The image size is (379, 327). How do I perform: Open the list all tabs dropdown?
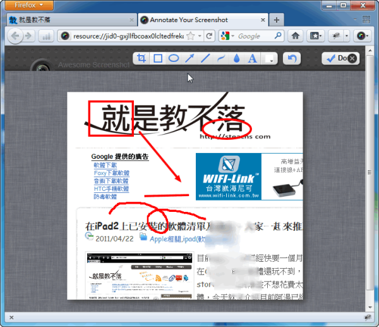pos(355,19)
